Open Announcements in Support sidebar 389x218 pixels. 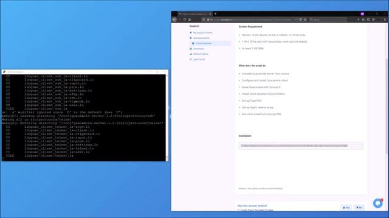pos(201,38)
